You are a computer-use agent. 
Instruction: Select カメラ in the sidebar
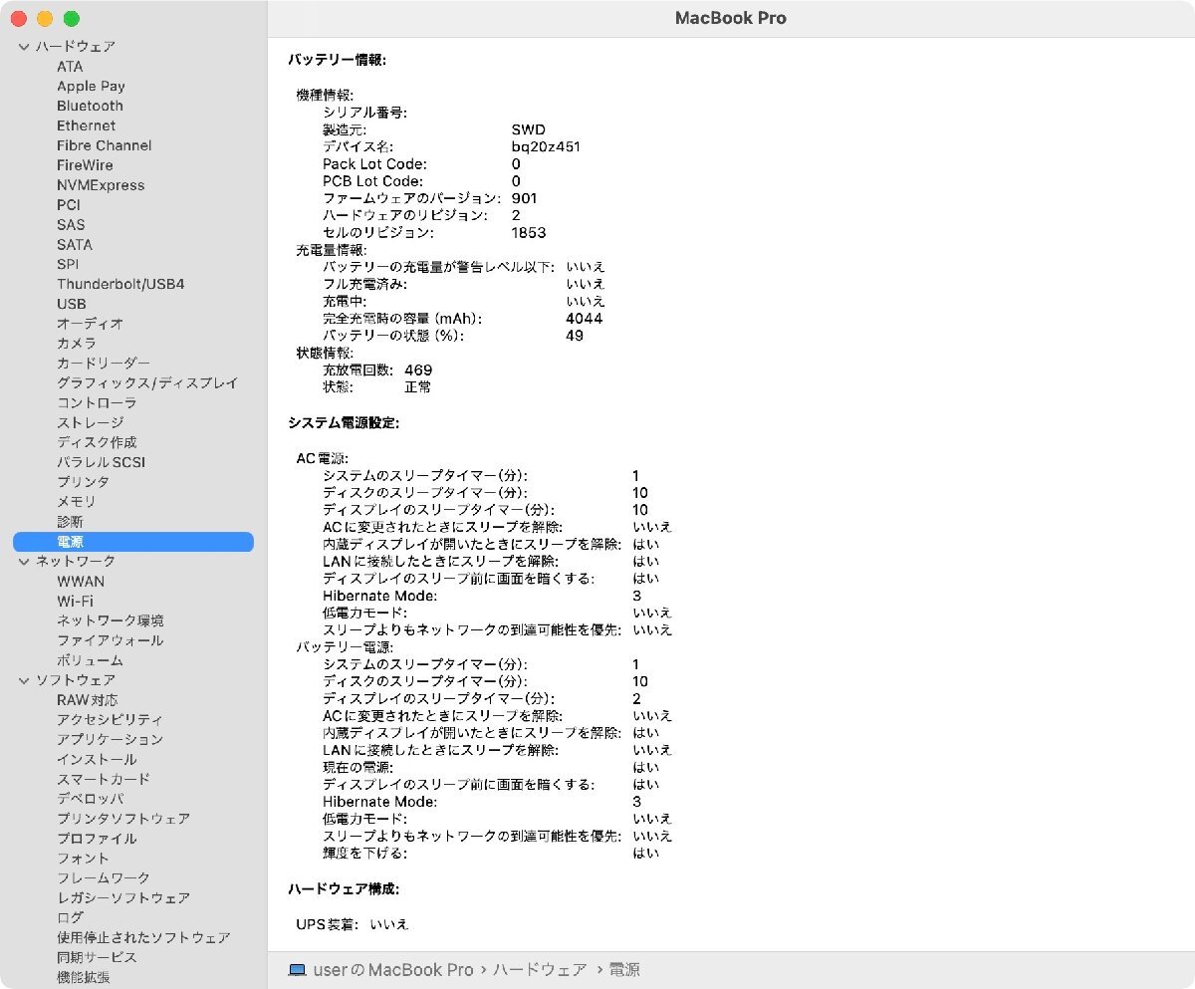(77, 344)
